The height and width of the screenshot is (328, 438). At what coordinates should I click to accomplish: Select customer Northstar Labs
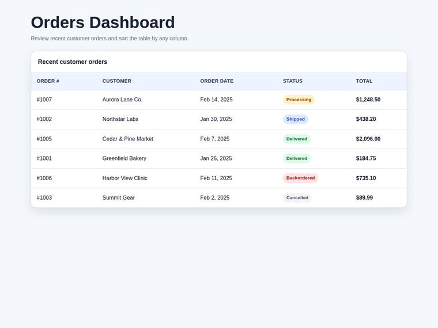tap(120, 119)
